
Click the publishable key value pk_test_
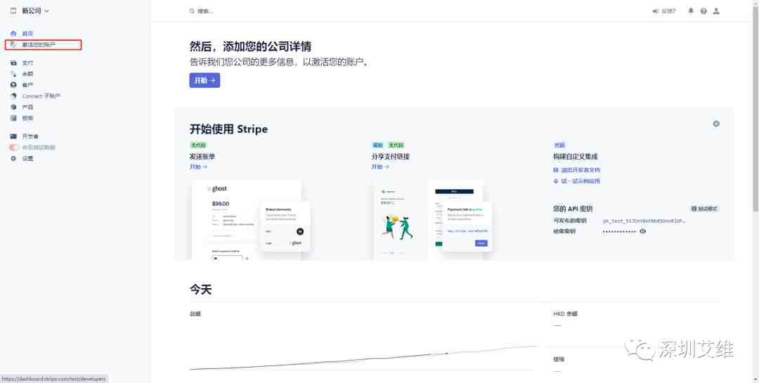(x=644, y=221)
